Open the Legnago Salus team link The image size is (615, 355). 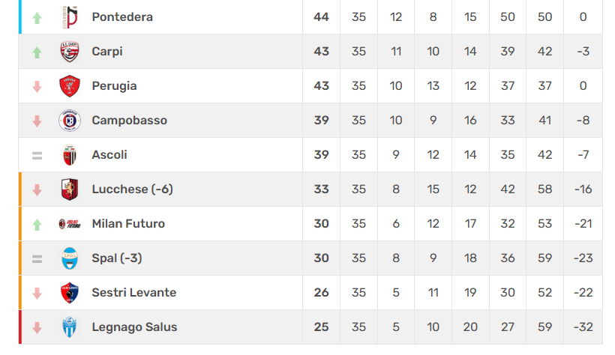pos(134,327)
